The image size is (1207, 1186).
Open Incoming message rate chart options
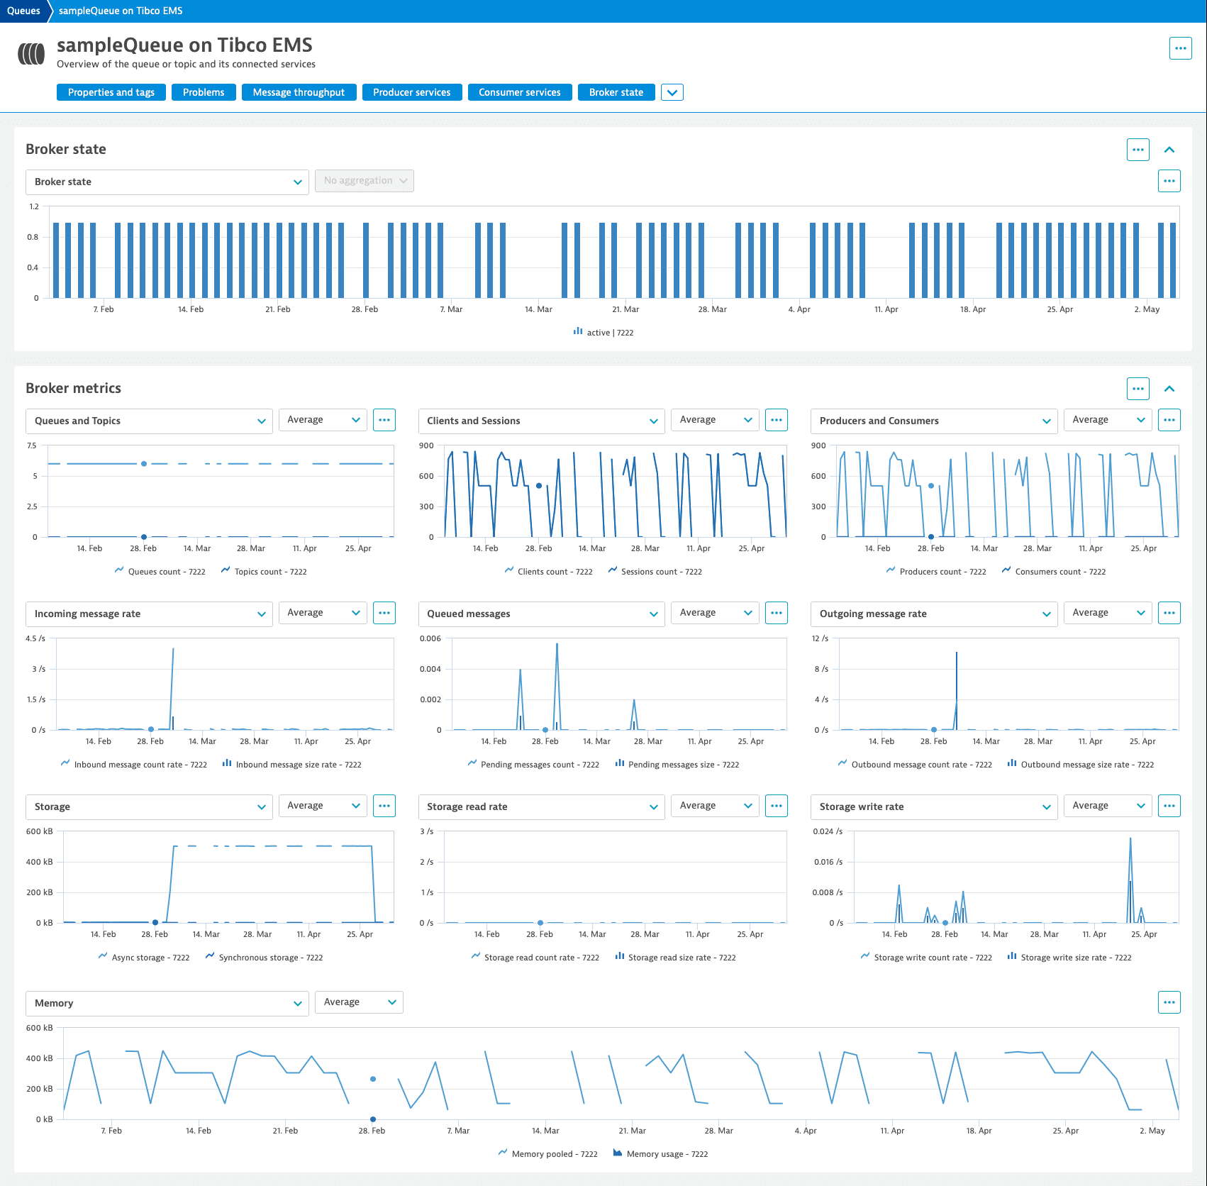pyautogui.click(x=384, y=613)
